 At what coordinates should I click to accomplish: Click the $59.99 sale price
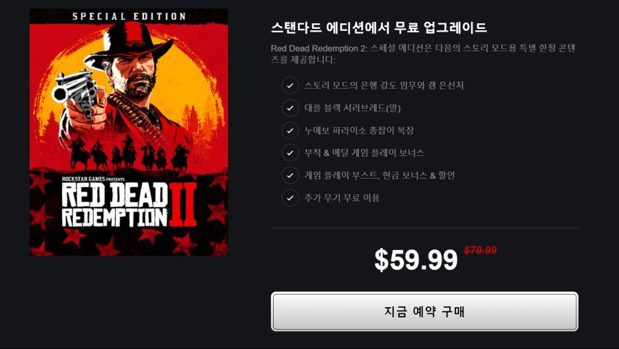click(x=415, y=260)
